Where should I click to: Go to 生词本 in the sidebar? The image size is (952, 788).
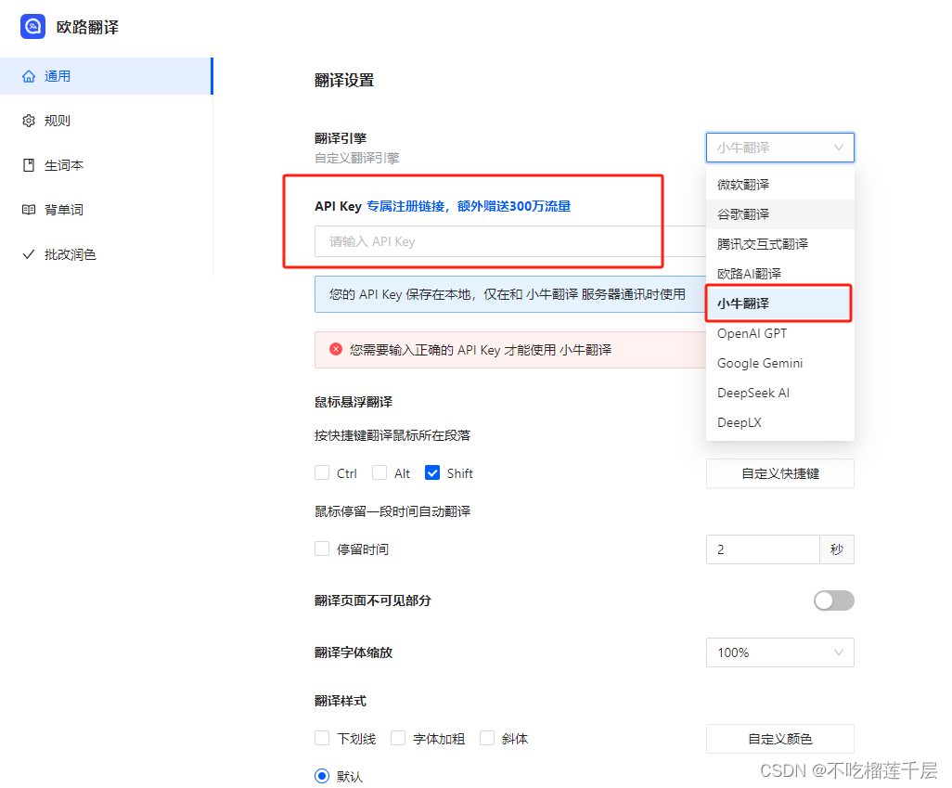pyautogui.click(x=107, y=165)
